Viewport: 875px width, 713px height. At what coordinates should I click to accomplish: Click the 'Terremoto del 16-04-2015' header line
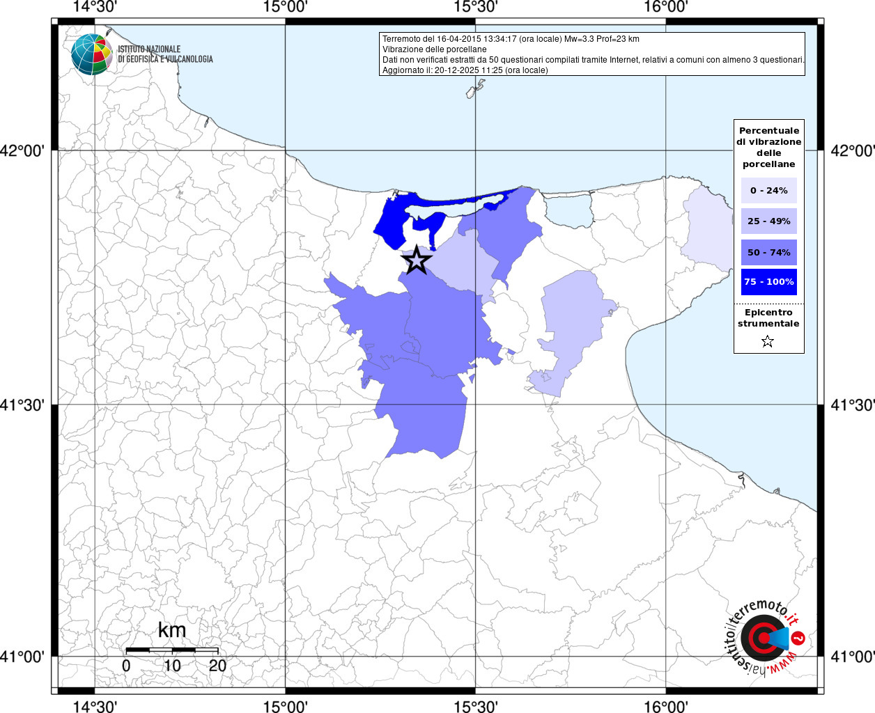coord(511,39)
